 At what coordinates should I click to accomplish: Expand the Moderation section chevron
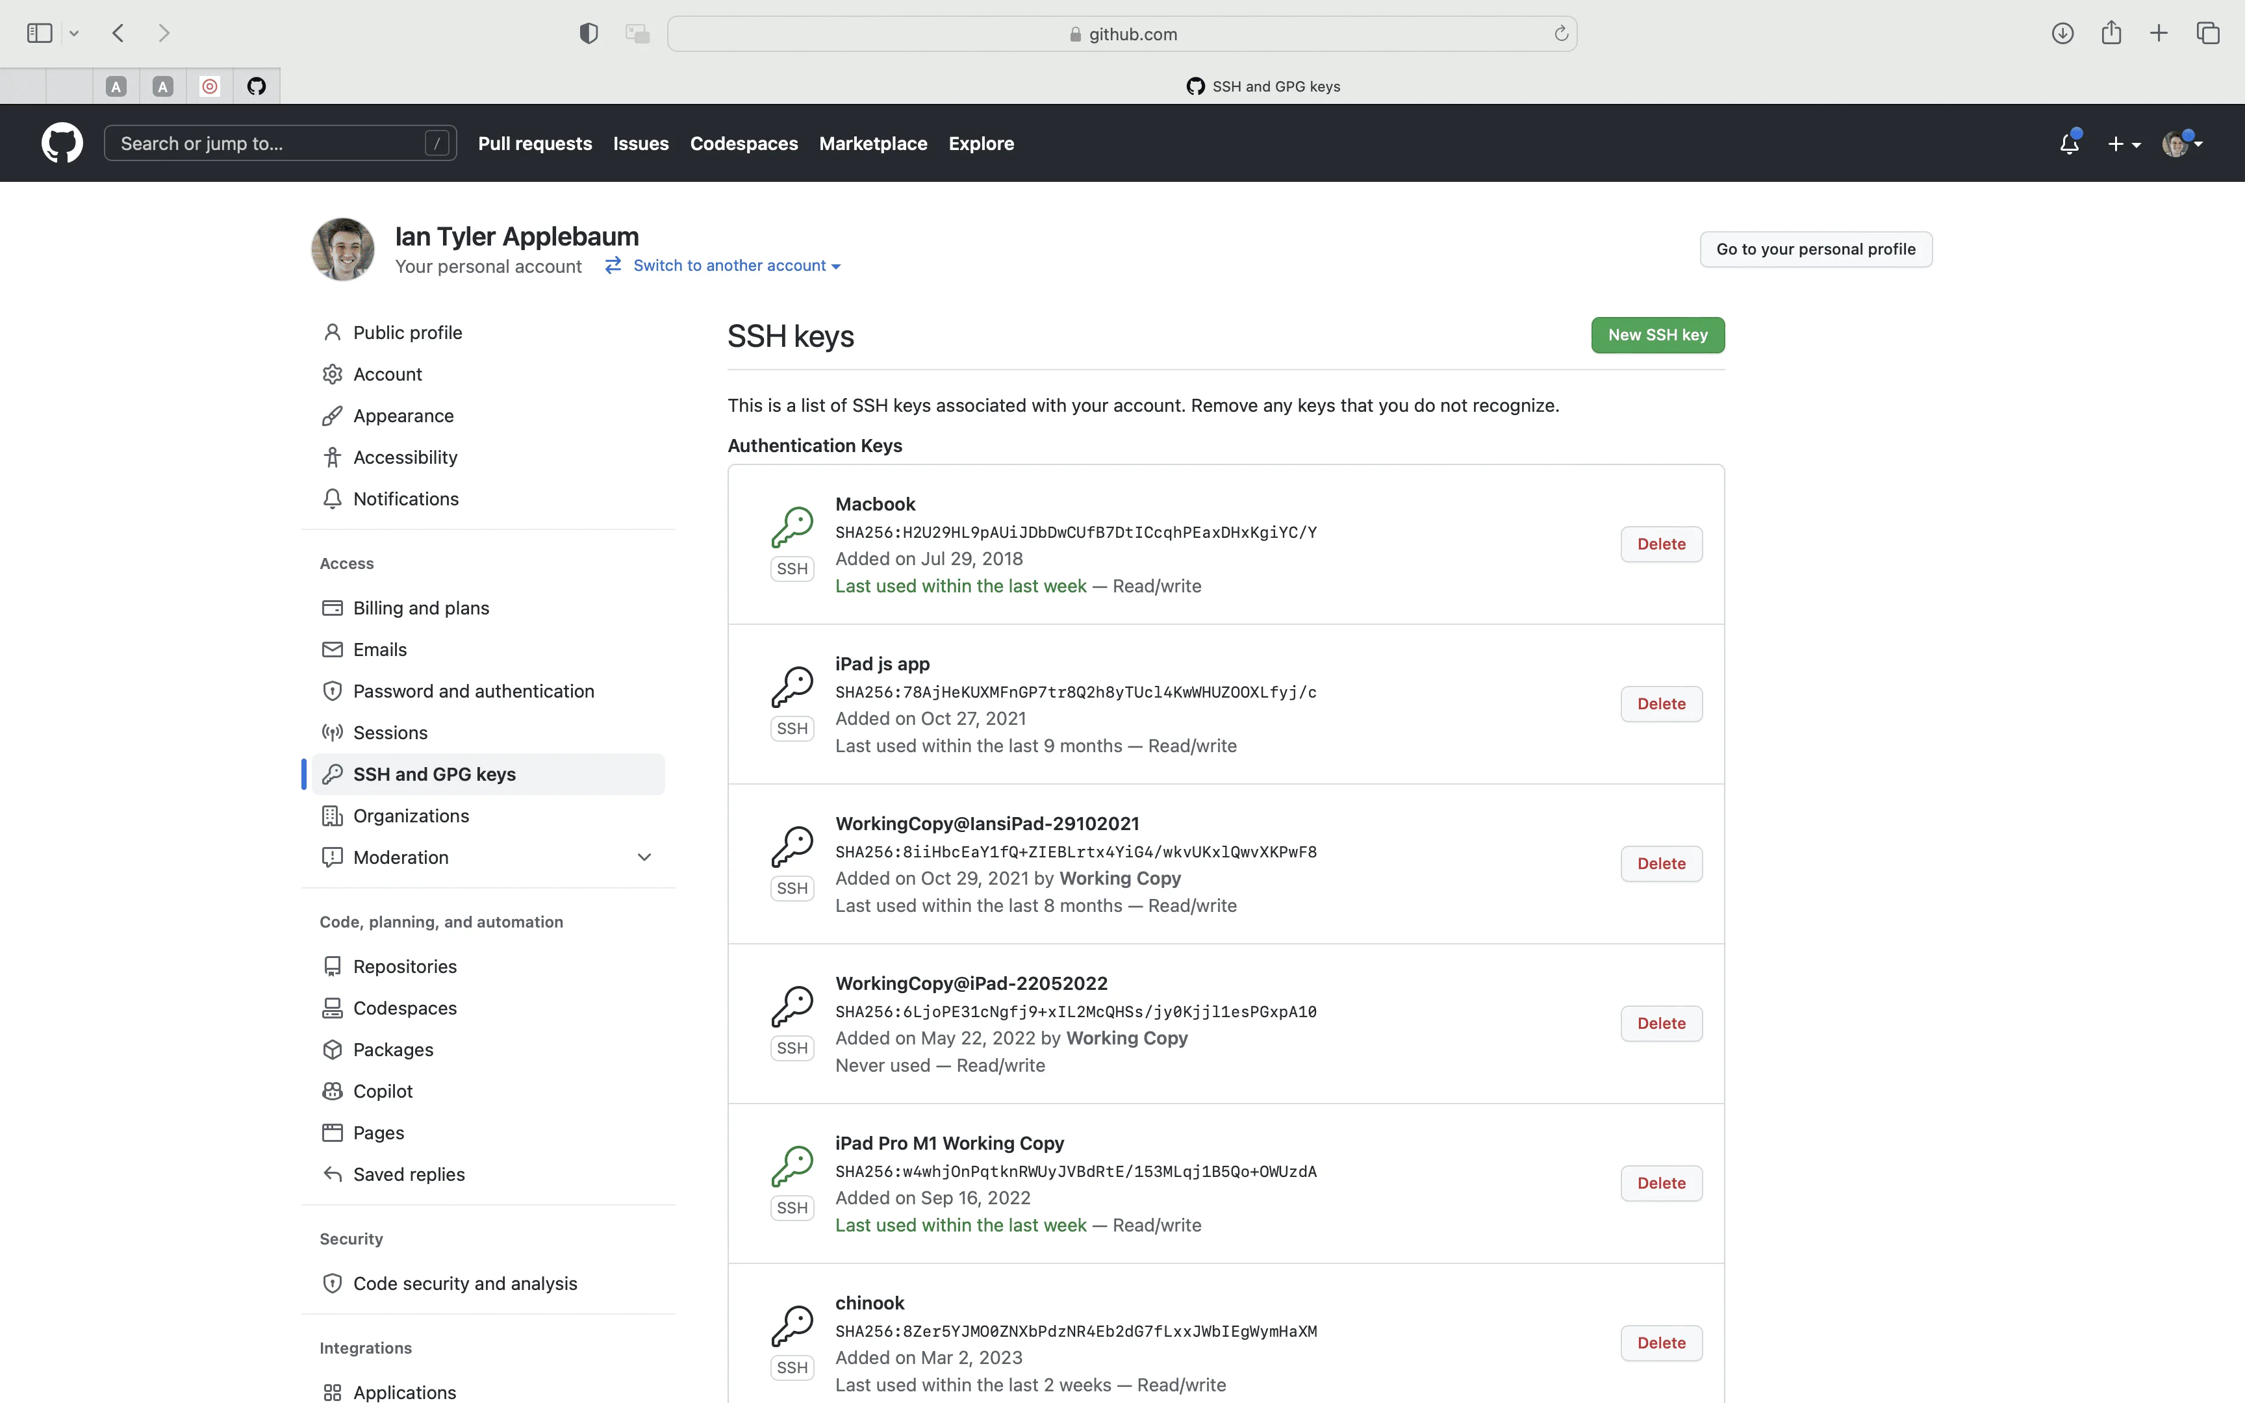click(x=644, y=857)
